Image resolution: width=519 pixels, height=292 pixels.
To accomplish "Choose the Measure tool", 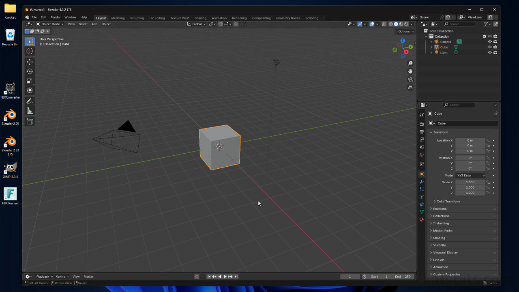I will [x=30, y=111].
